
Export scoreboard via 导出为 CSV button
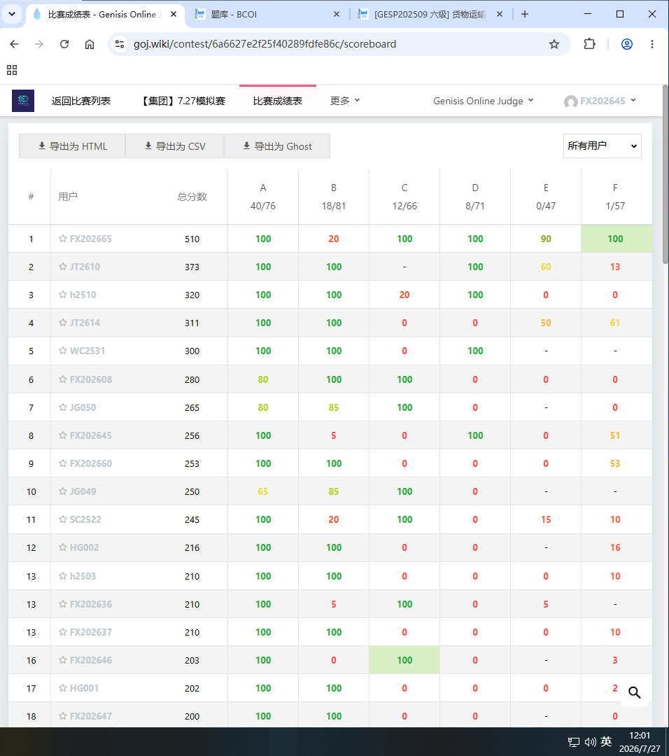(x=174, y=146)
